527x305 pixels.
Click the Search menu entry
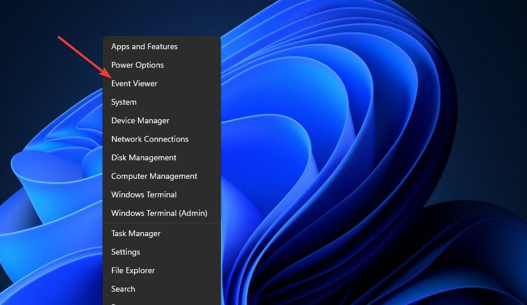[x=162, y=289]
